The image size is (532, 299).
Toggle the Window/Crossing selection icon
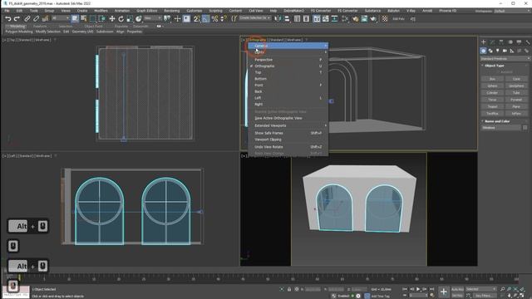[101, 18]
